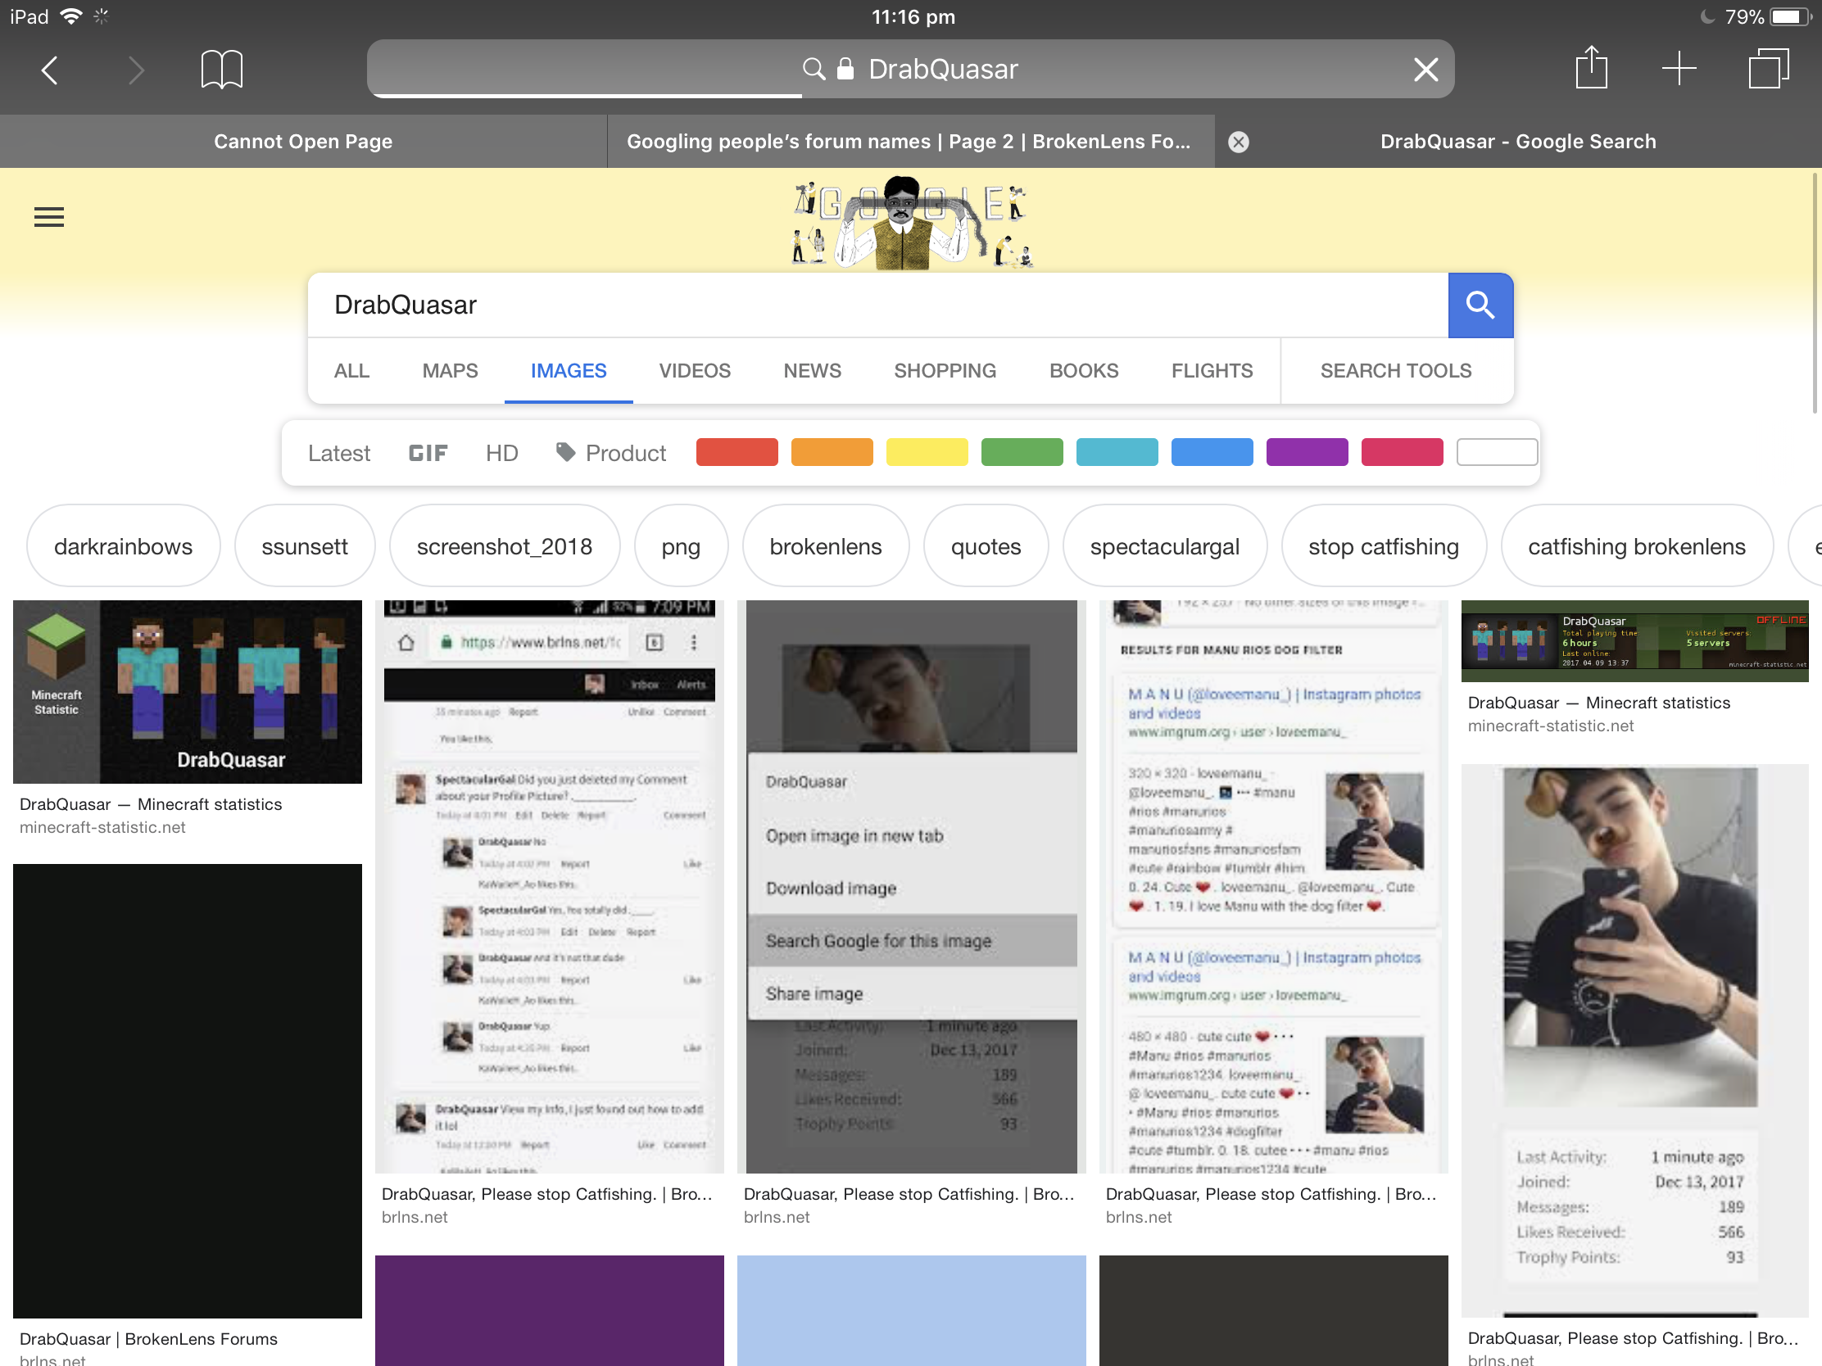Filter by white color swatch
The image size is (1822, 1366).
[1497, 452]
